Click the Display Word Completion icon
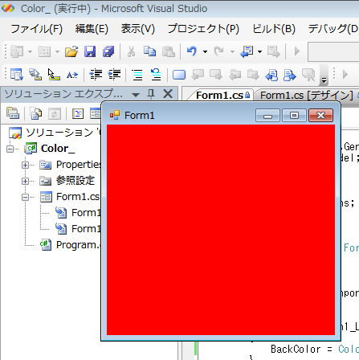Viewport: 359px width, 360px height. tap(72, 75)
